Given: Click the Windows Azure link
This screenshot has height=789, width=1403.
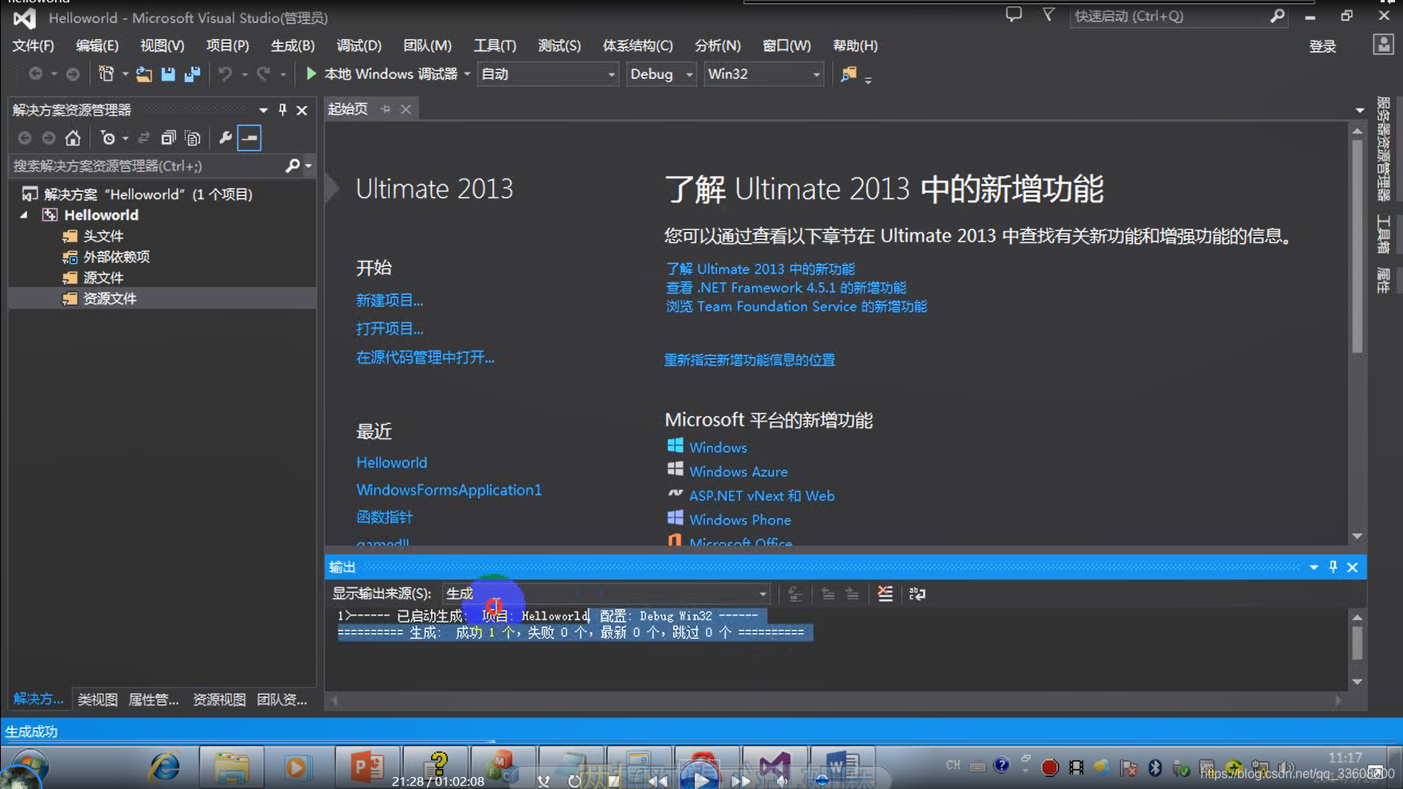Looking at the screenshot, I should 738,471.
